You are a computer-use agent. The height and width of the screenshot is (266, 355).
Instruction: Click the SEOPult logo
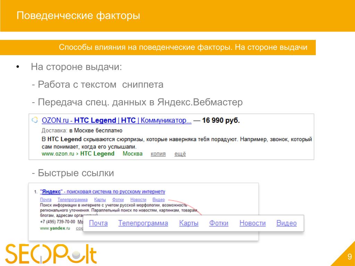(51, 254)
